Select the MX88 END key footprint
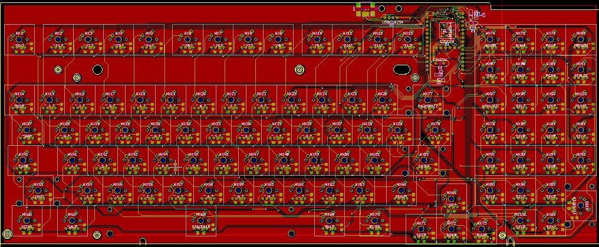 click(521, 70)
